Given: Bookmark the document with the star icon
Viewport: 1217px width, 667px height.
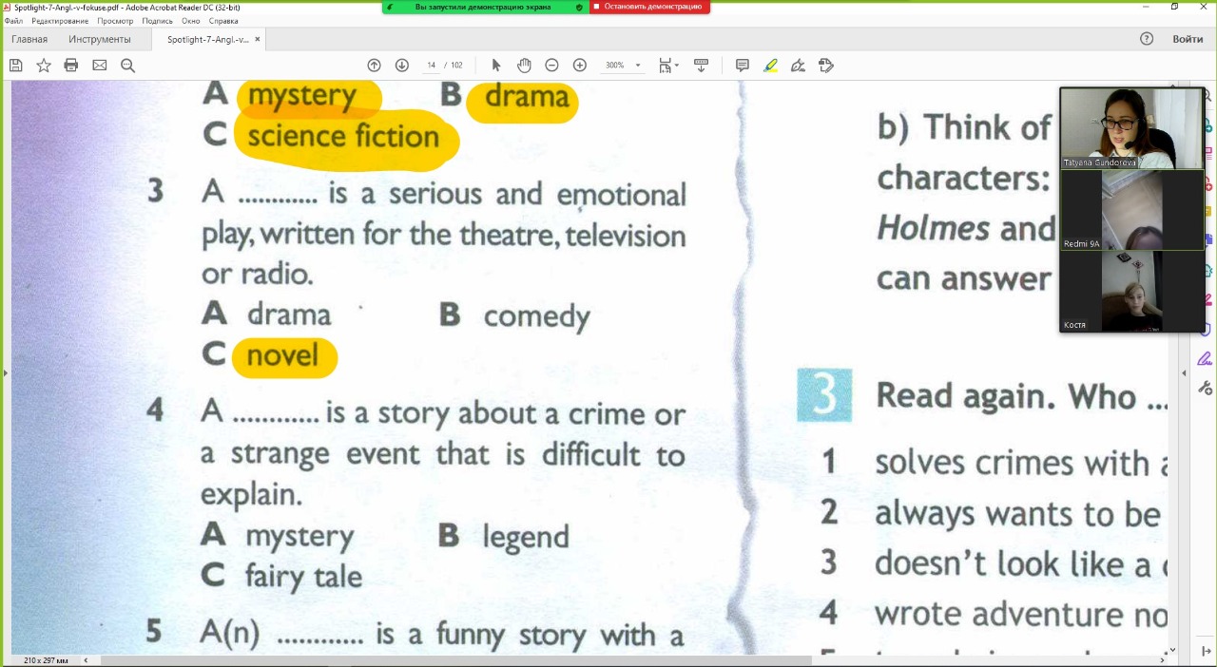Looking at the screenshot, I should pyautogui.click(x=44, y=66).
